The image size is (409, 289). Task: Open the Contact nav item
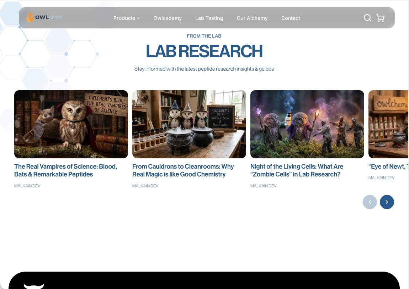pyautogui.click(x=291, y=18)
